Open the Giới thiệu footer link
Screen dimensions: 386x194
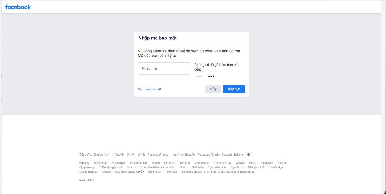pos(198,167)
